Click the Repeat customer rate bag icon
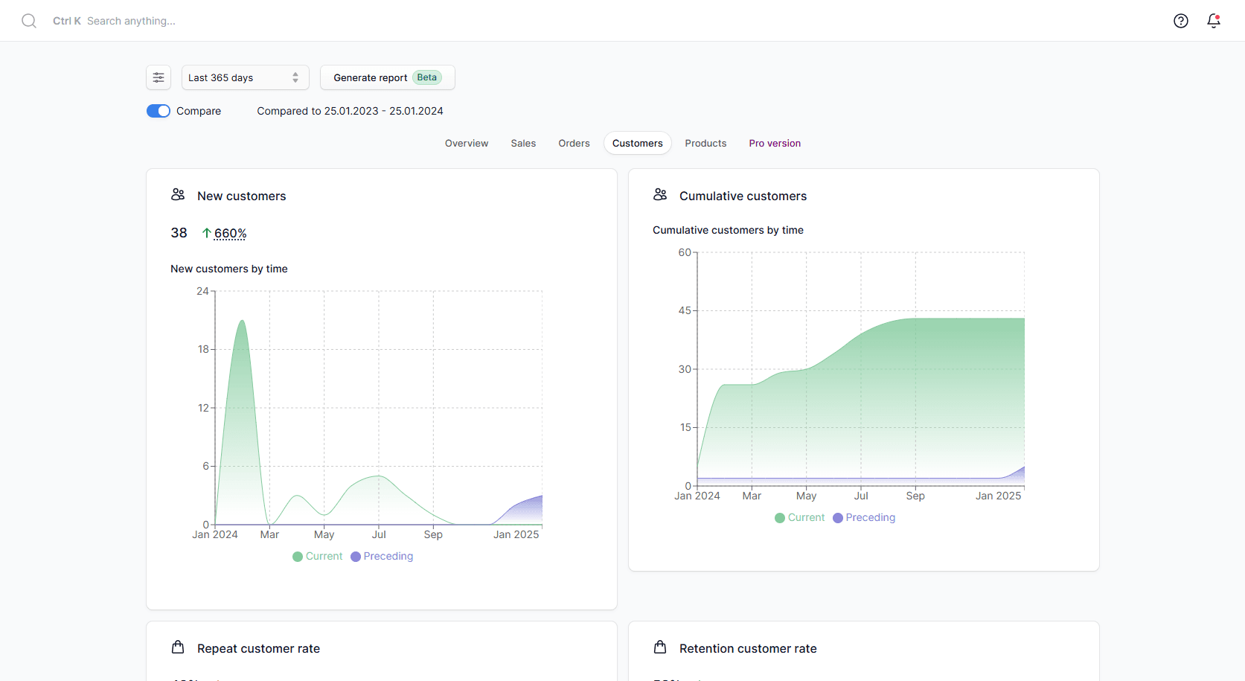 coord(178,648)
